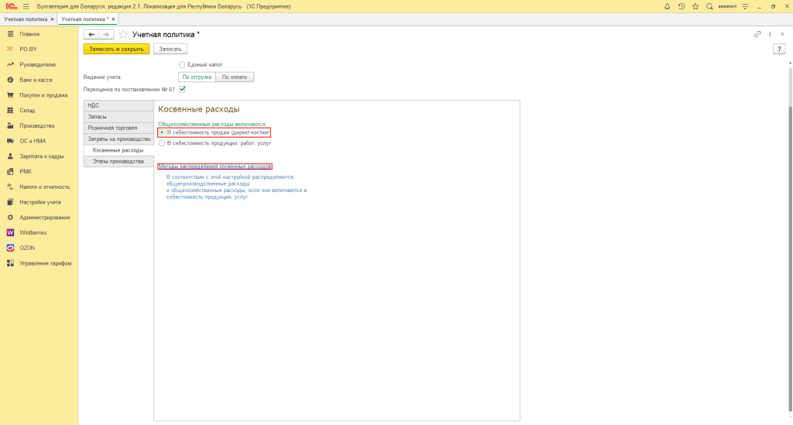Open the main hamburger menu
Image resolution: width=793 pixels, height=425 pixels.
click(26, 6)
